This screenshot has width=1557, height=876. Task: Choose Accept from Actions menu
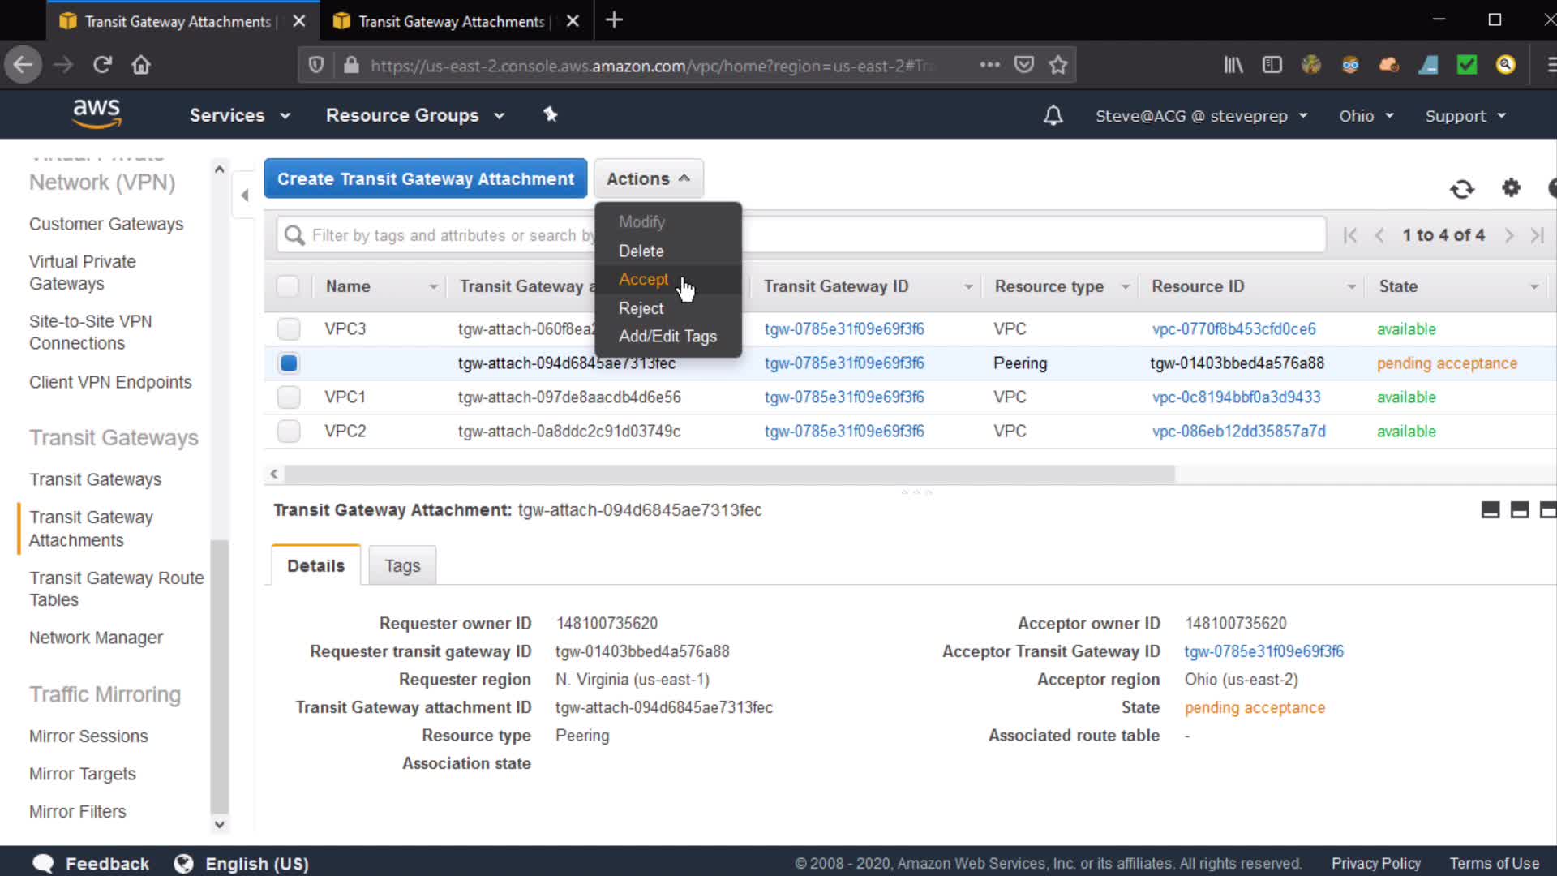click(643, 279)
